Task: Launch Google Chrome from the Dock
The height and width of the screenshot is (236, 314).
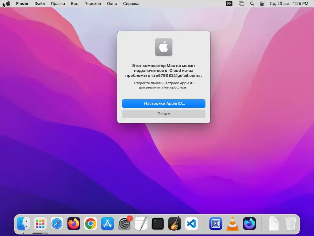Action: pyautogui.click(x=90, y=223)
